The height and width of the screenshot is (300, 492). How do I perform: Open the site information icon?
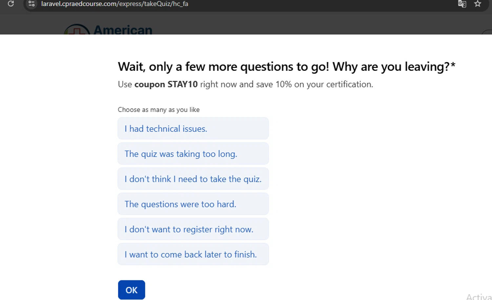tap(31, 4)
